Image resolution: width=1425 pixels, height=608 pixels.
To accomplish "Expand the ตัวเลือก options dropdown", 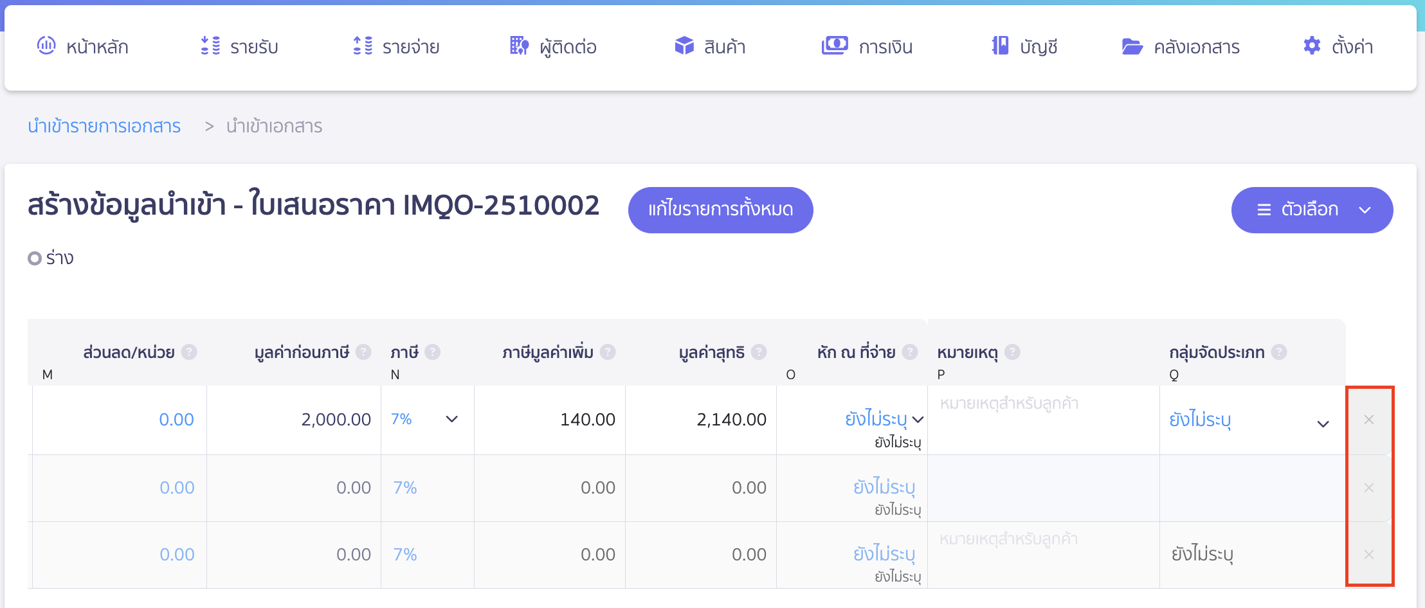I will pyautogui.click(x=1312, y=210).
